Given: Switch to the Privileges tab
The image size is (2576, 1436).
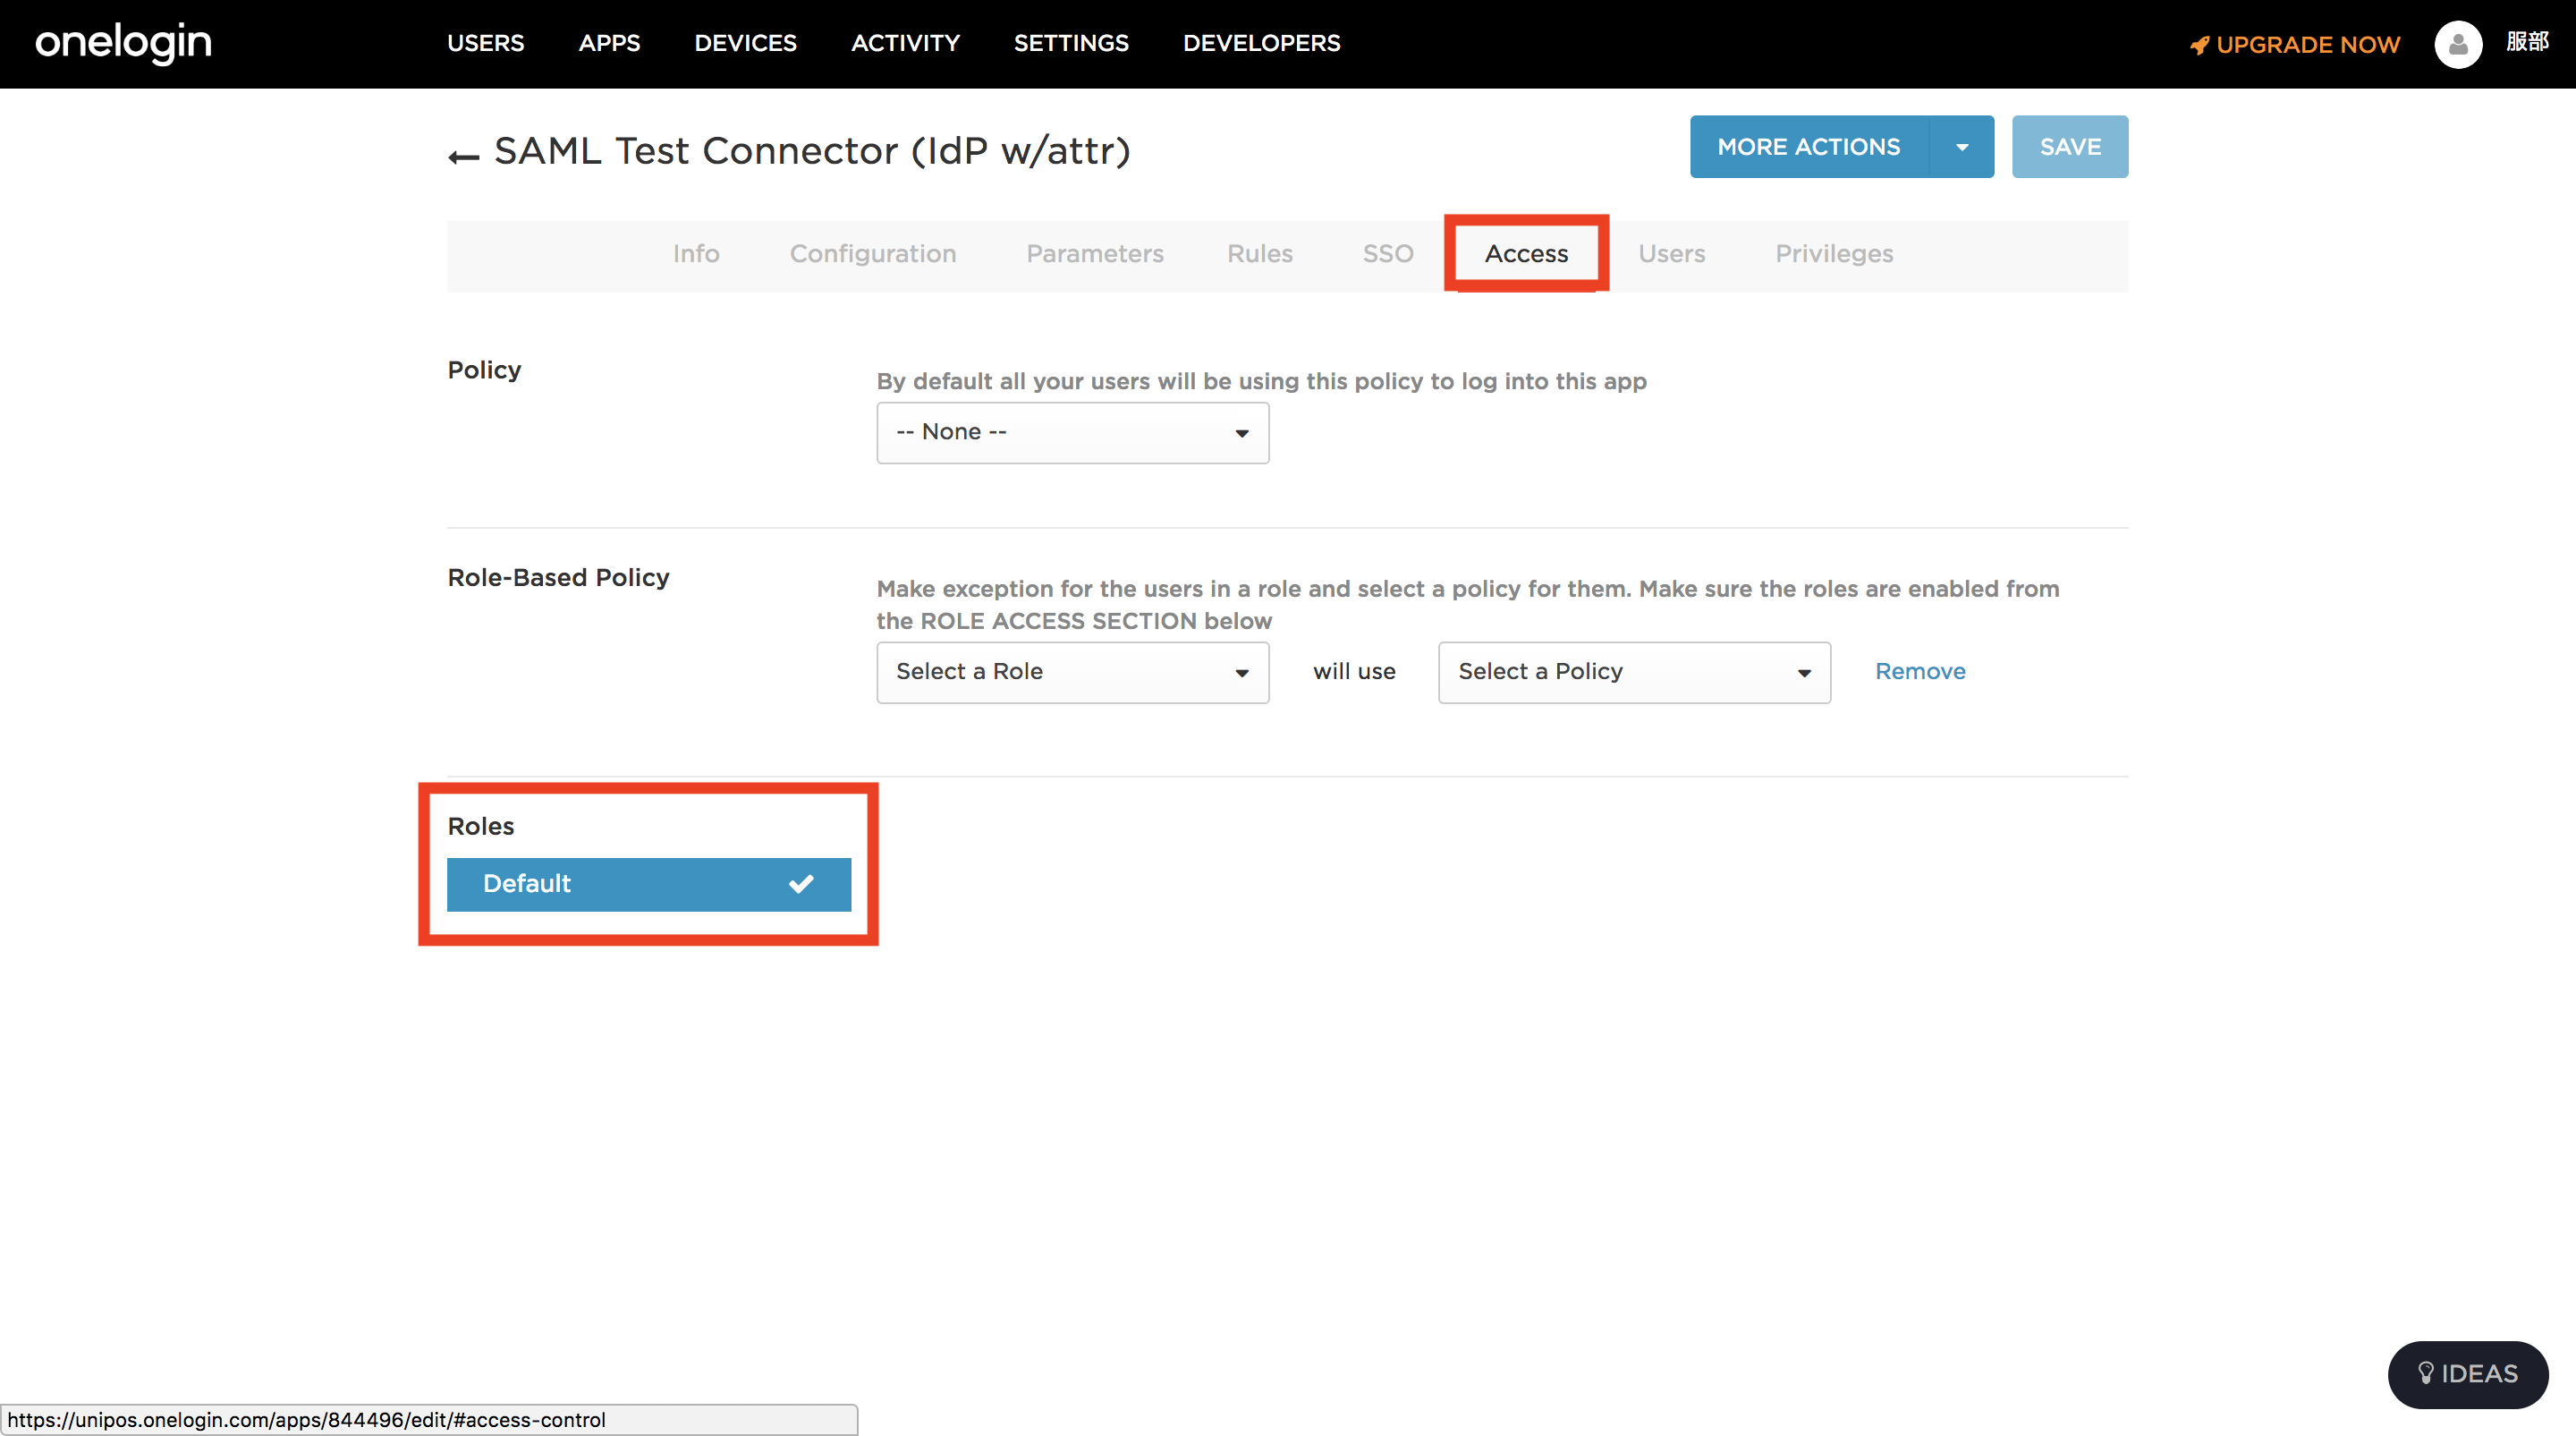Looking at the screenshot, I should [1834, 254].
